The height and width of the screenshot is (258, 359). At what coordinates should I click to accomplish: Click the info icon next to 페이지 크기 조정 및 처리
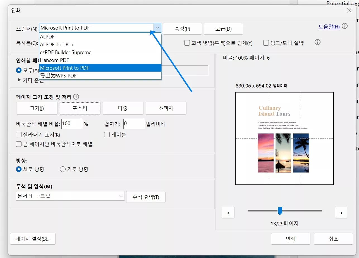76,97
